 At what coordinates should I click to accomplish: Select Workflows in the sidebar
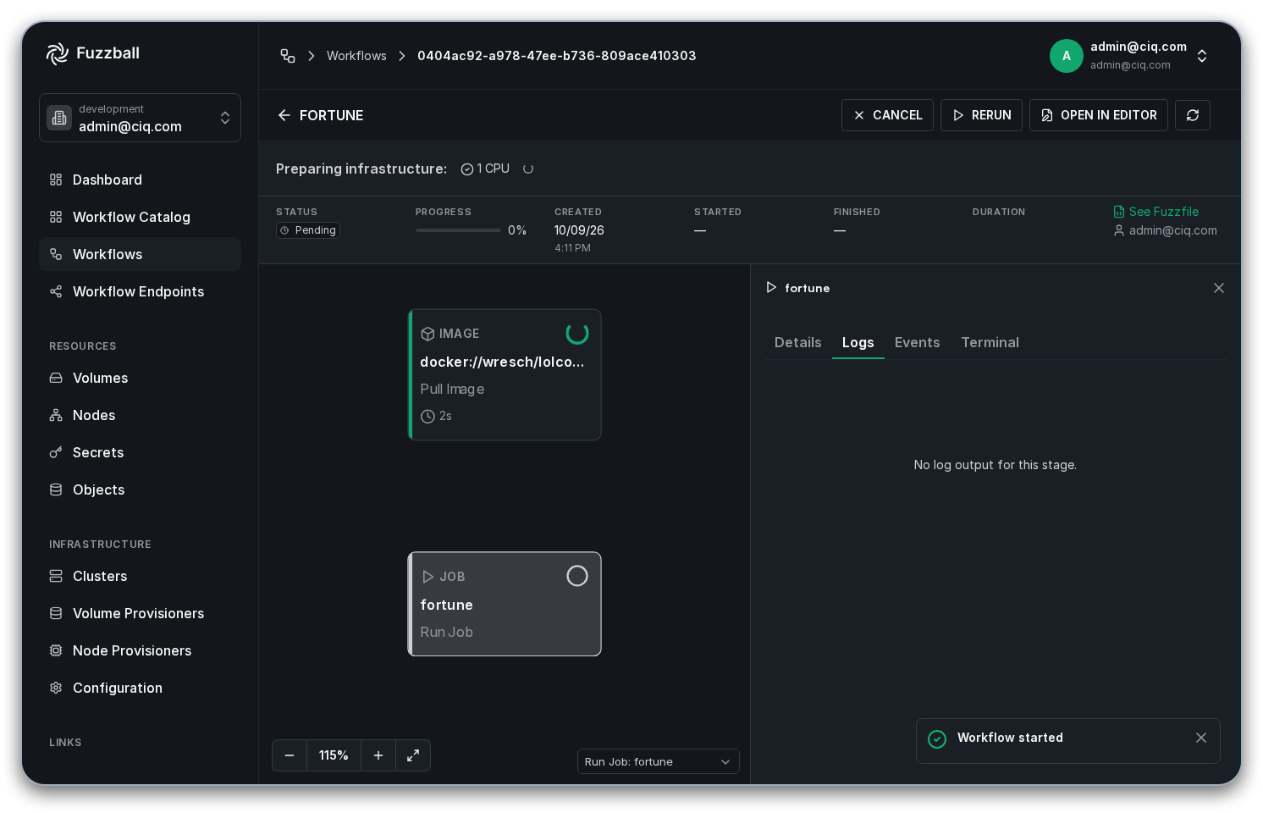point(140,254)
